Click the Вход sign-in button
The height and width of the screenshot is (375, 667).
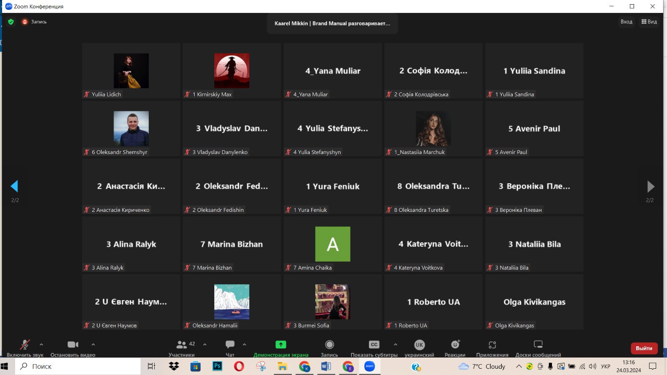pyautogui.click(x=626, y=22)
